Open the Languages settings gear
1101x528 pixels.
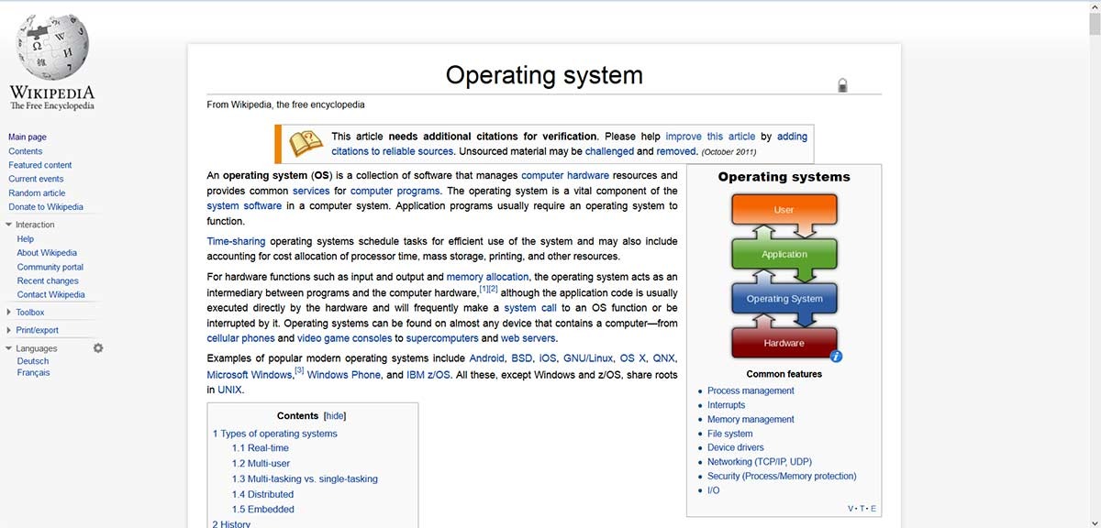98,348
